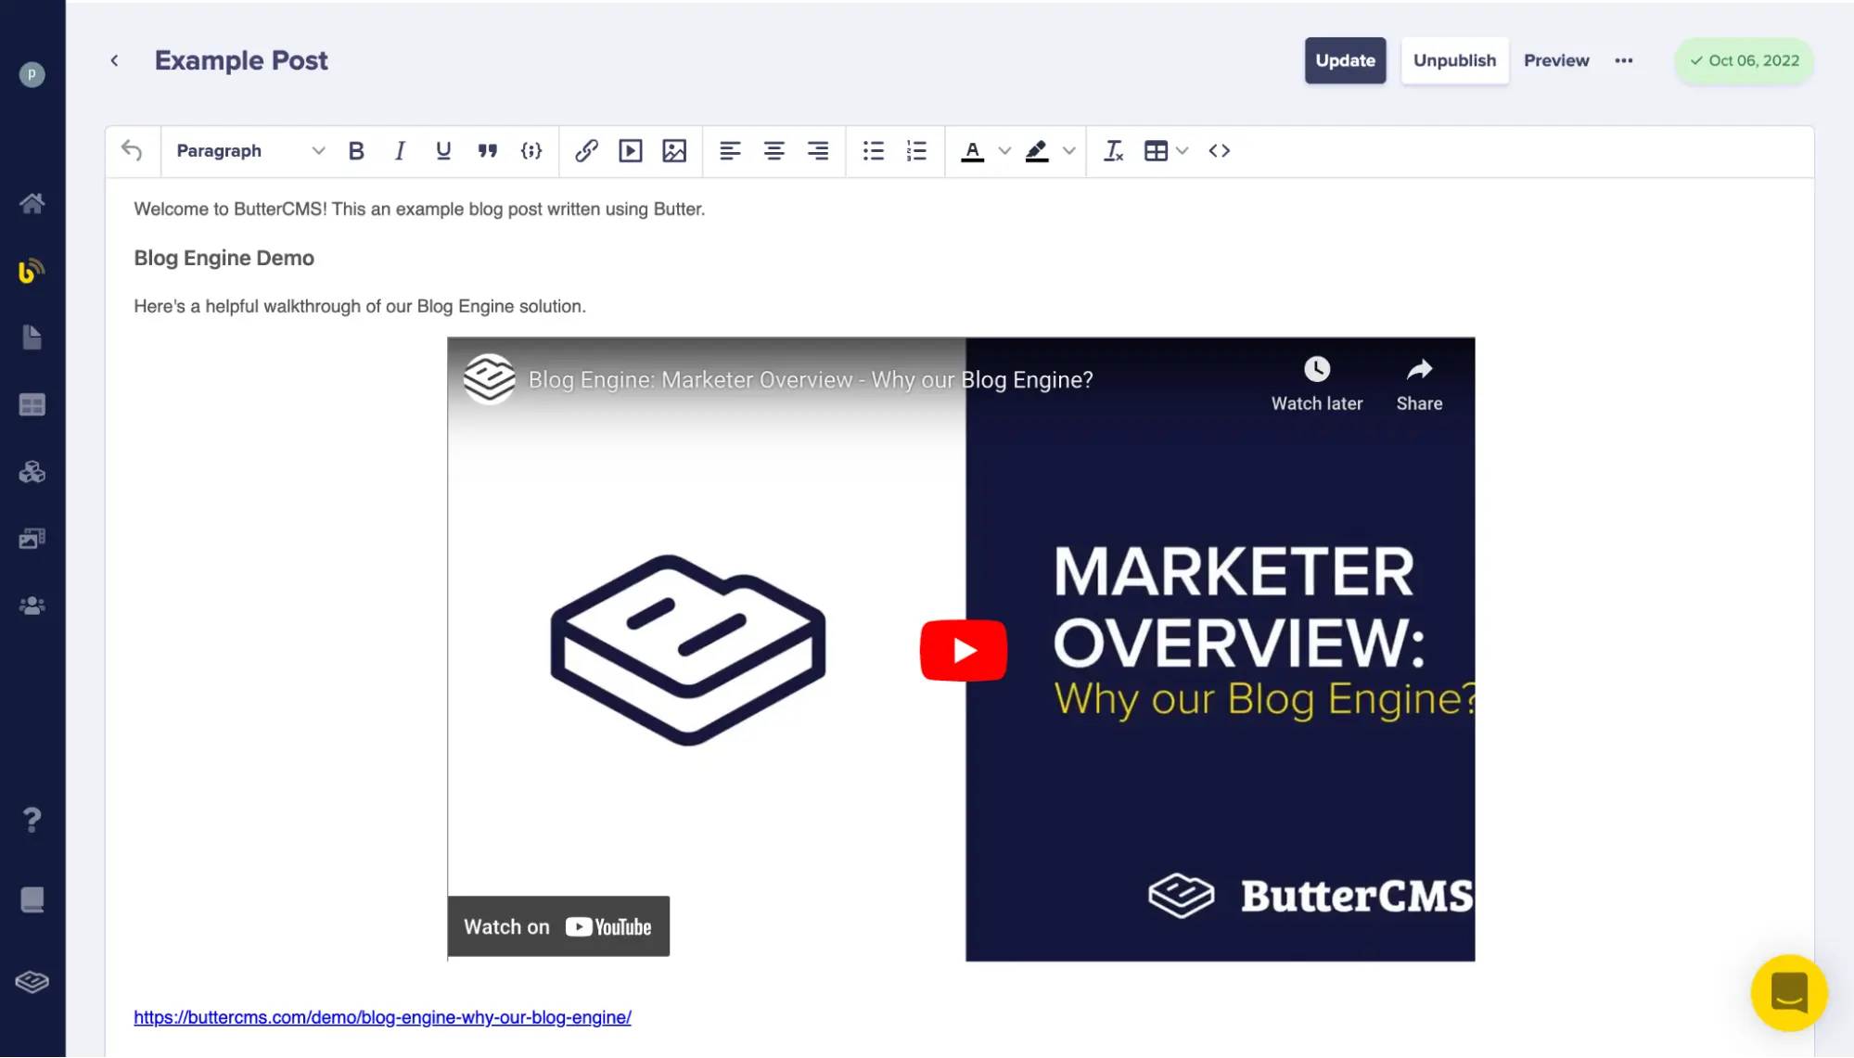Click the Update button
1854x1058 pixels.
(x=1345, y=60)
